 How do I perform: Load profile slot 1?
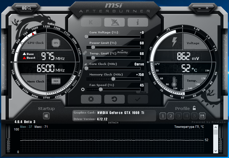pyautogui.click(x=163, y=116)
